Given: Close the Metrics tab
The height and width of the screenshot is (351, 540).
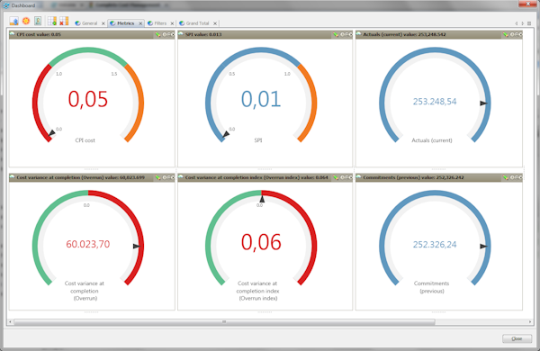Looking at the screenshot, I should tap(140, 23).
